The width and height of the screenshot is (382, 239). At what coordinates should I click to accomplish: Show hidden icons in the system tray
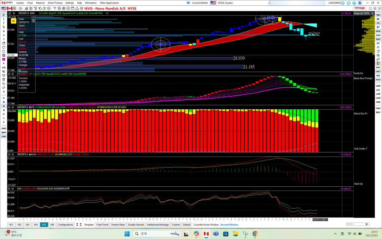tap(335, 234)
